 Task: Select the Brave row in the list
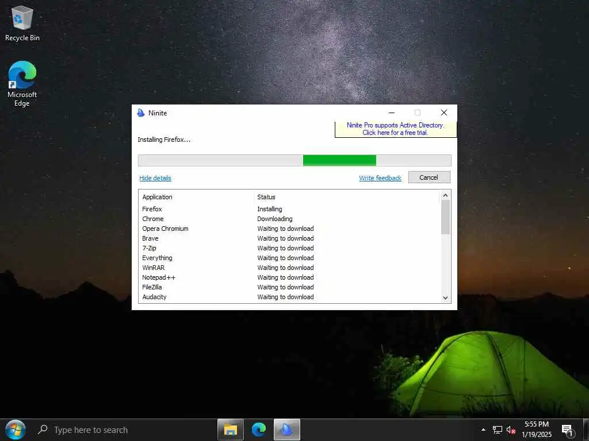289,238
